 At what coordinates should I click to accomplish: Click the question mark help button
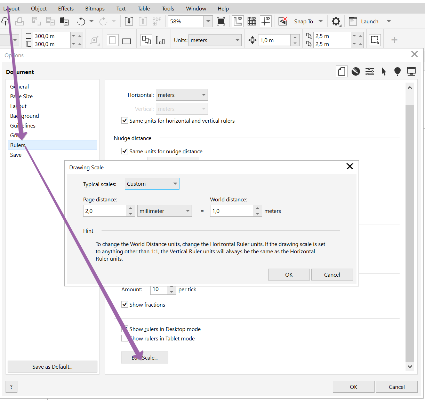click(x=11, y=387)
